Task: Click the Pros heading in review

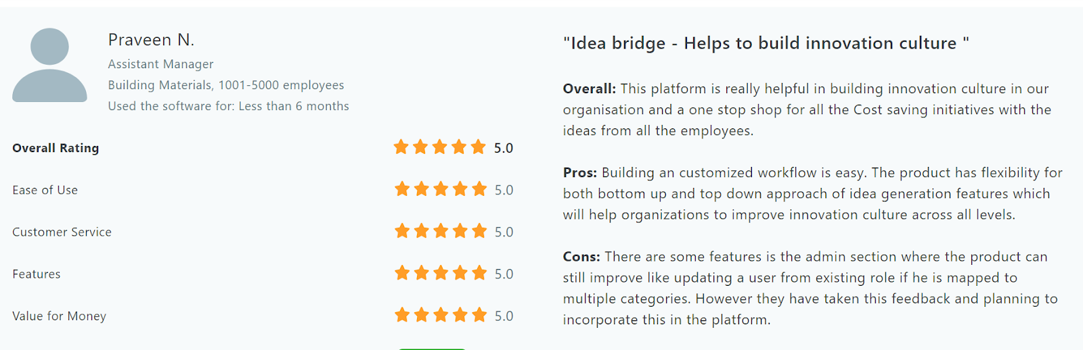Action: 580,172
